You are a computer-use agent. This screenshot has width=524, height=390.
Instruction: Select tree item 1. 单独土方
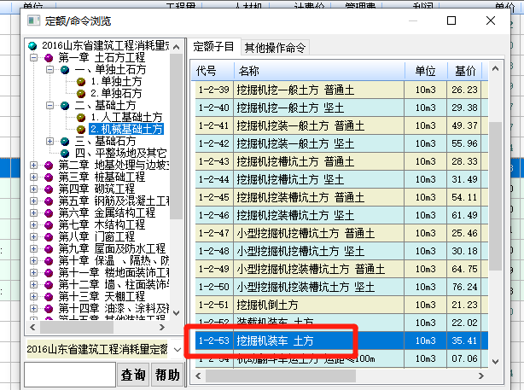(116, 82)
